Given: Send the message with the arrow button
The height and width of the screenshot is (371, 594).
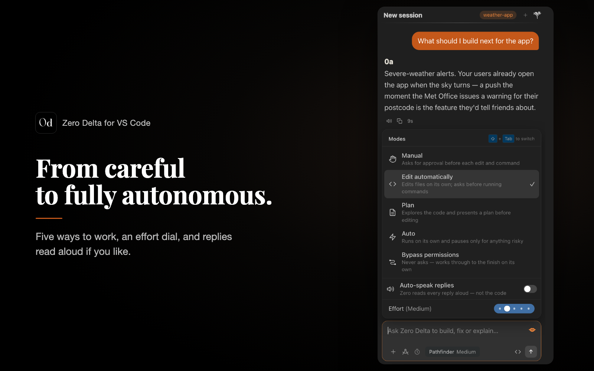Looking at the screenshot, I should [x=531, y=352].
